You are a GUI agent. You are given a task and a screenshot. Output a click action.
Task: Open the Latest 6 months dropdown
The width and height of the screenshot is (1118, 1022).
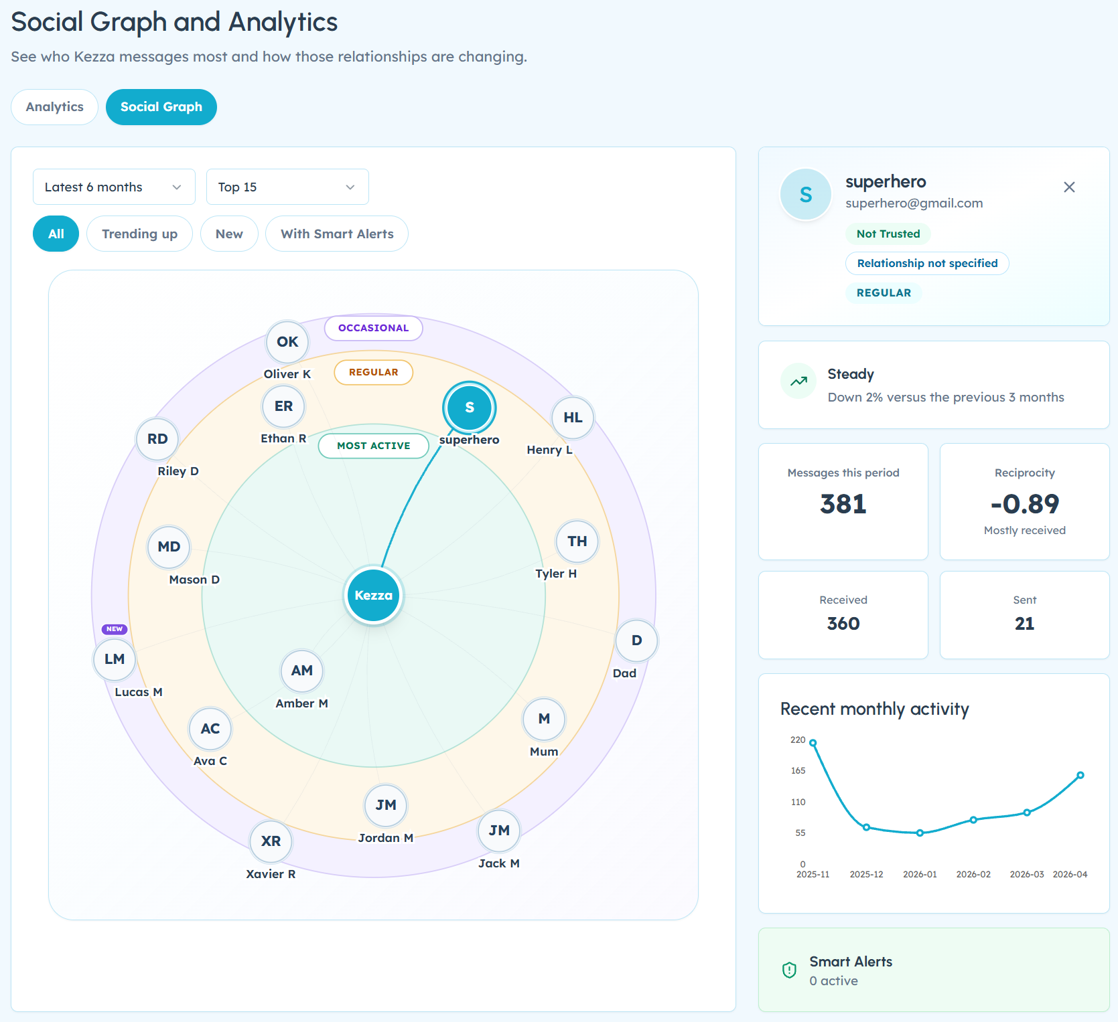114,187
